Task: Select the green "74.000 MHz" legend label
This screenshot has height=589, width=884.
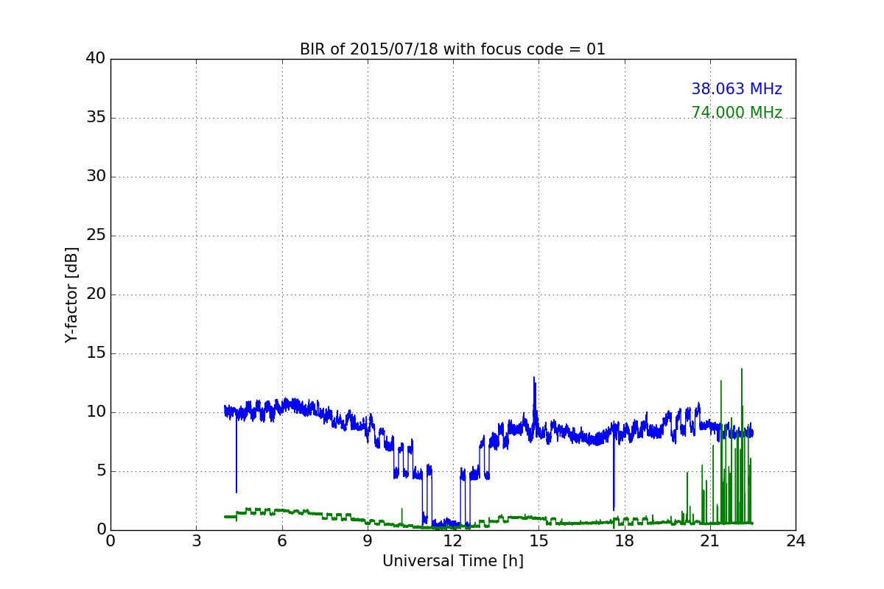Action: pyautogui.click(x=737, y=113)
